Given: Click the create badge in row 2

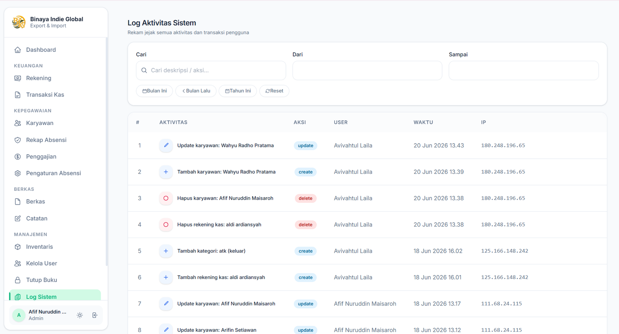Looking at the screenshot, I should click(306, 172).
